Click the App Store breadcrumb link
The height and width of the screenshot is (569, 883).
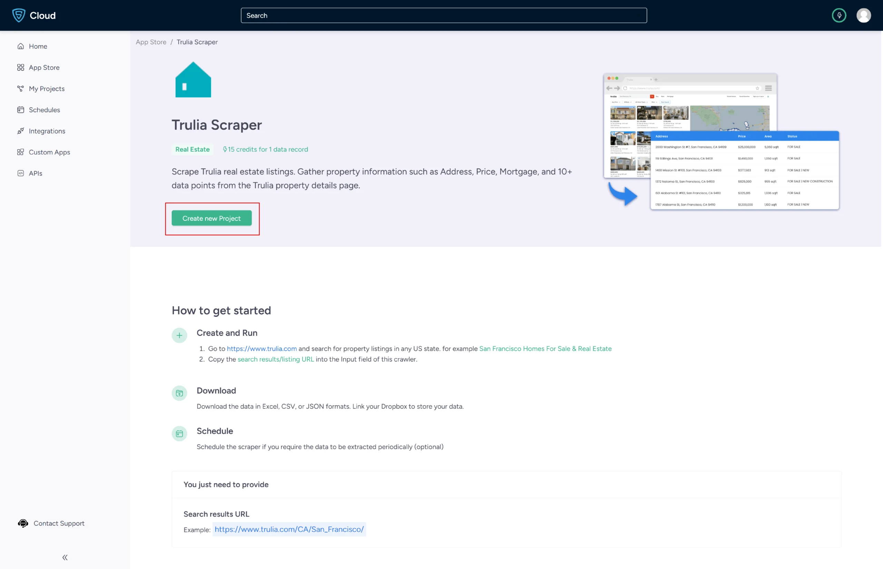(151, 42)
